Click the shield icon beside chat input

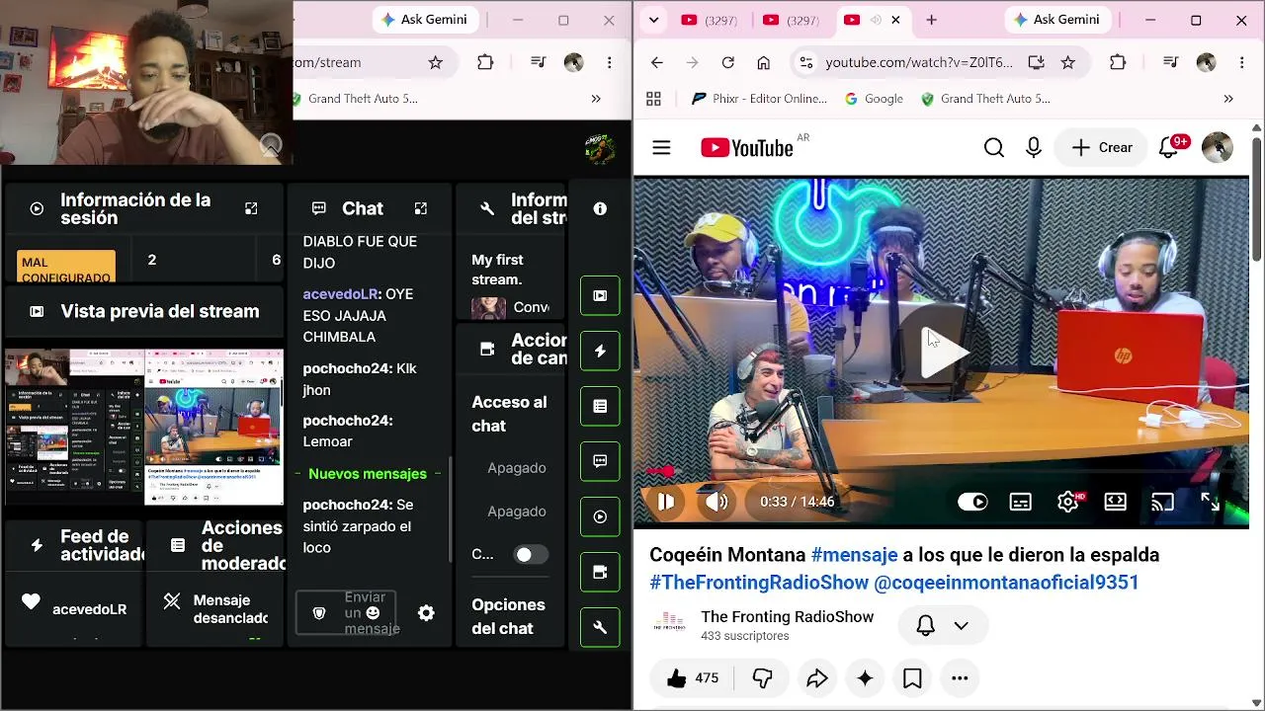[x=319, y=613]
